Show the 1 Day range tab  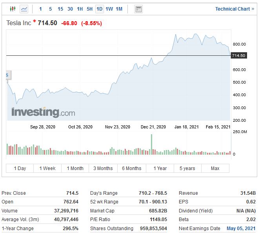[20, 168]
